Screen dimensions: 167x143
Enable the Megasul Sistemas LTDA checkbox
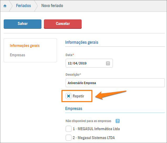(69, 138)
